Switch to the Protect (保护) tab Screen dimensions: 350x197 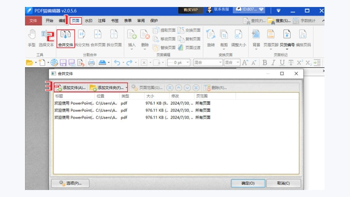coord(154,21)
